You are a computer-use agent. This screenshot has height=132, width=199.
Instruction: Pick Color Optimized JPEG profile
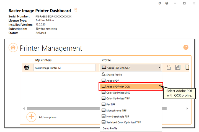[x=131, y=93]
